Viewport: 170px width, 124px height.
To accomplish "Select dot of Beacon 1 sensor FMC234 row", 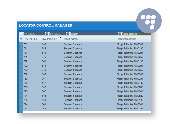I will click(21, 66).
